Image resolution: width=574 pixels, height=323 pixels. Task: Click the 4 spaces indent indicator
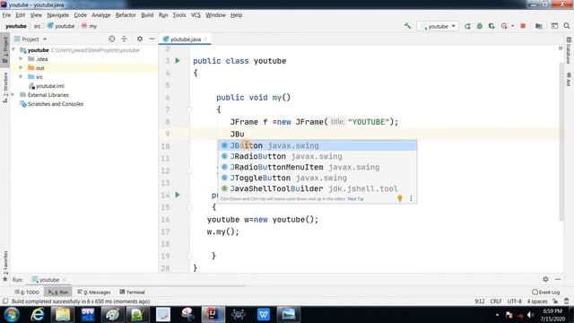coord(537,301)
